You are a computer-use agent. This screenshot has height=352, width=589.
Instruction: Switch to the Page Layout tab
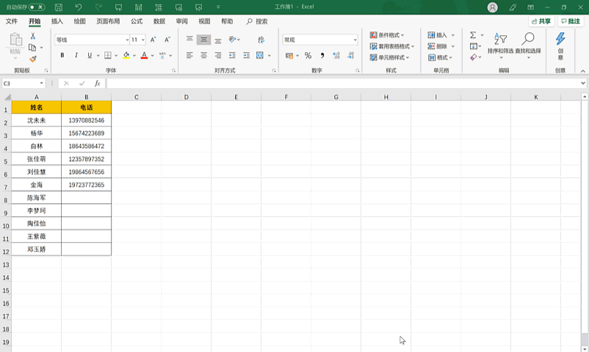coord(108,21)
